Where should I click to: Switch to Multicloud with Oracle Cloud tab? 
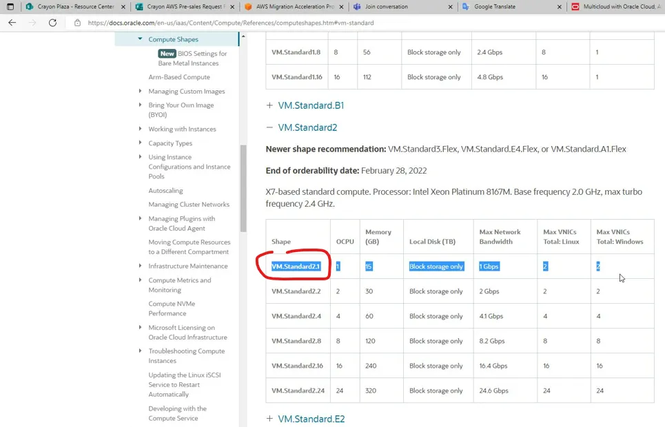pyautogui.click(x=617, y=7)
